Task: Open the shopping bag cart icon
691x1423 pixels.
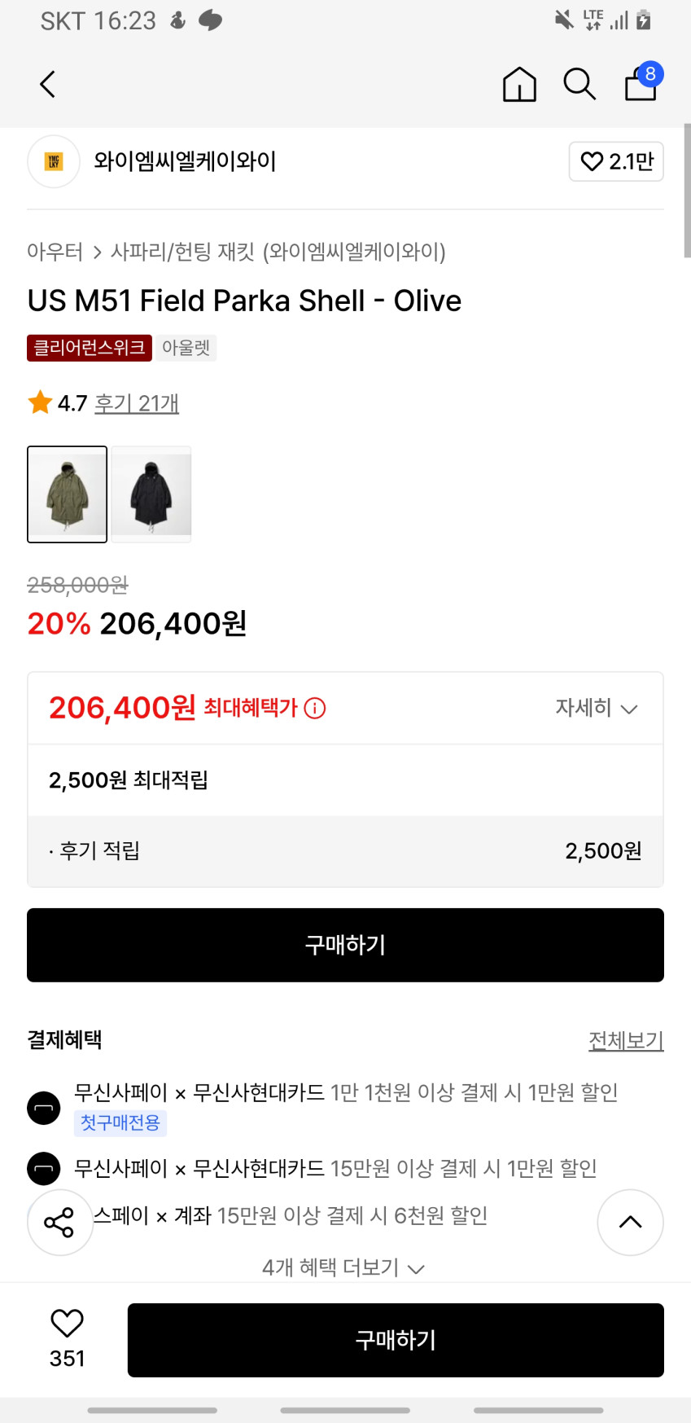Action: click(641, 84)
